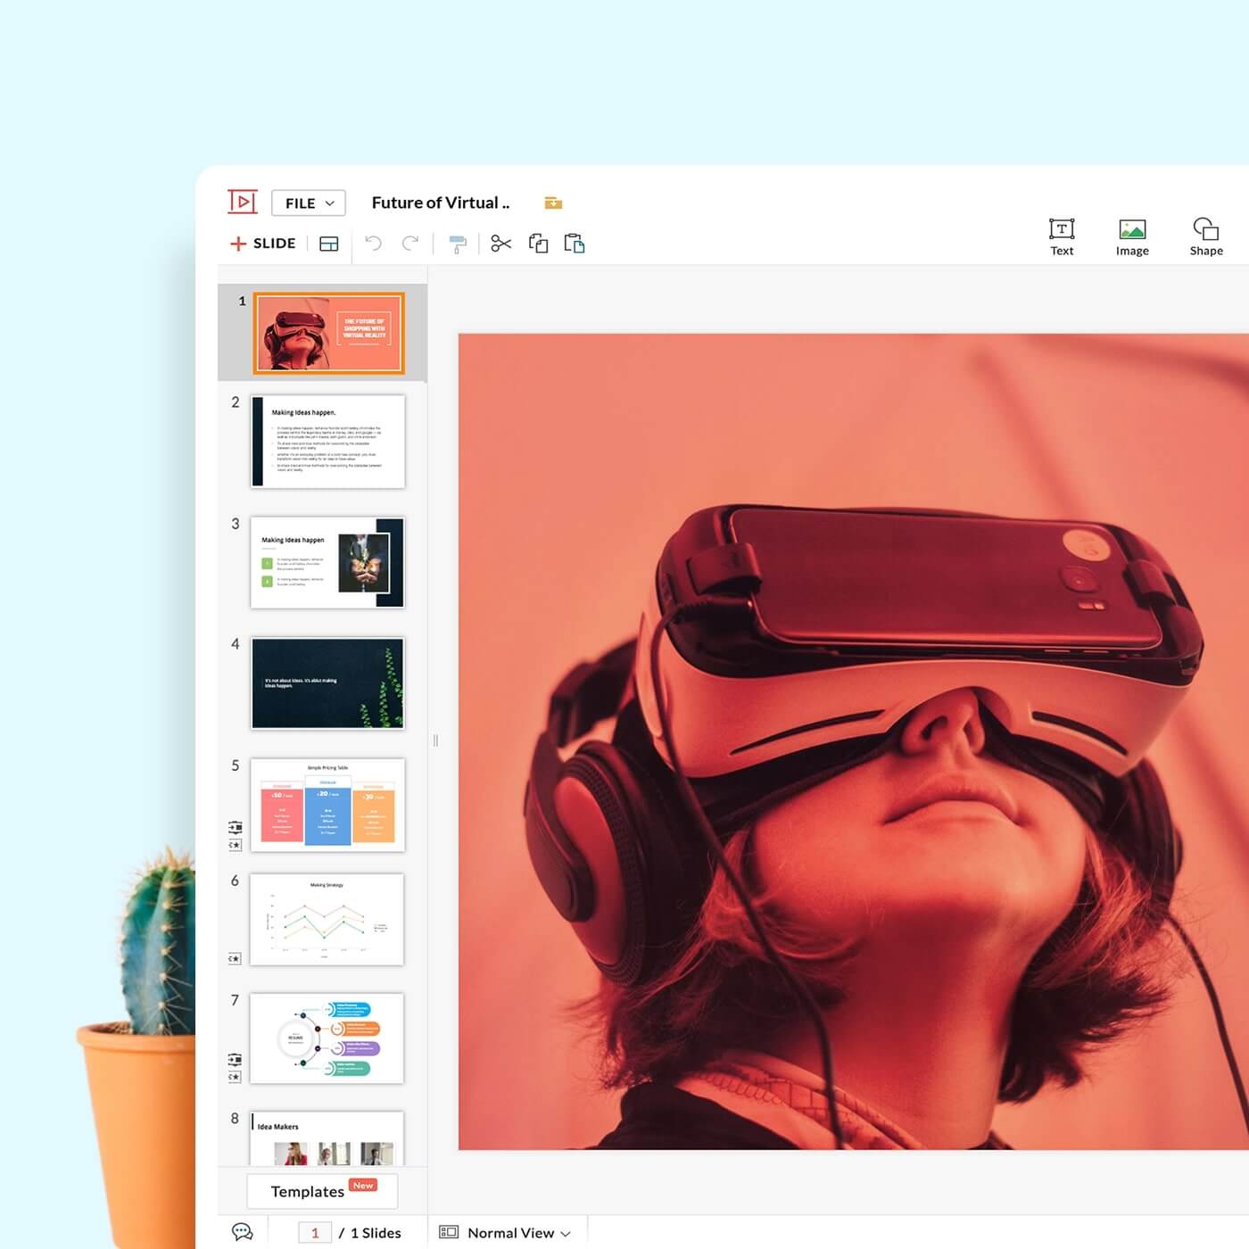Cut selection with the scissors icon
The width and height of the screenshot is (1249, 1249).
pyautogui.click(x=501, y=243)
